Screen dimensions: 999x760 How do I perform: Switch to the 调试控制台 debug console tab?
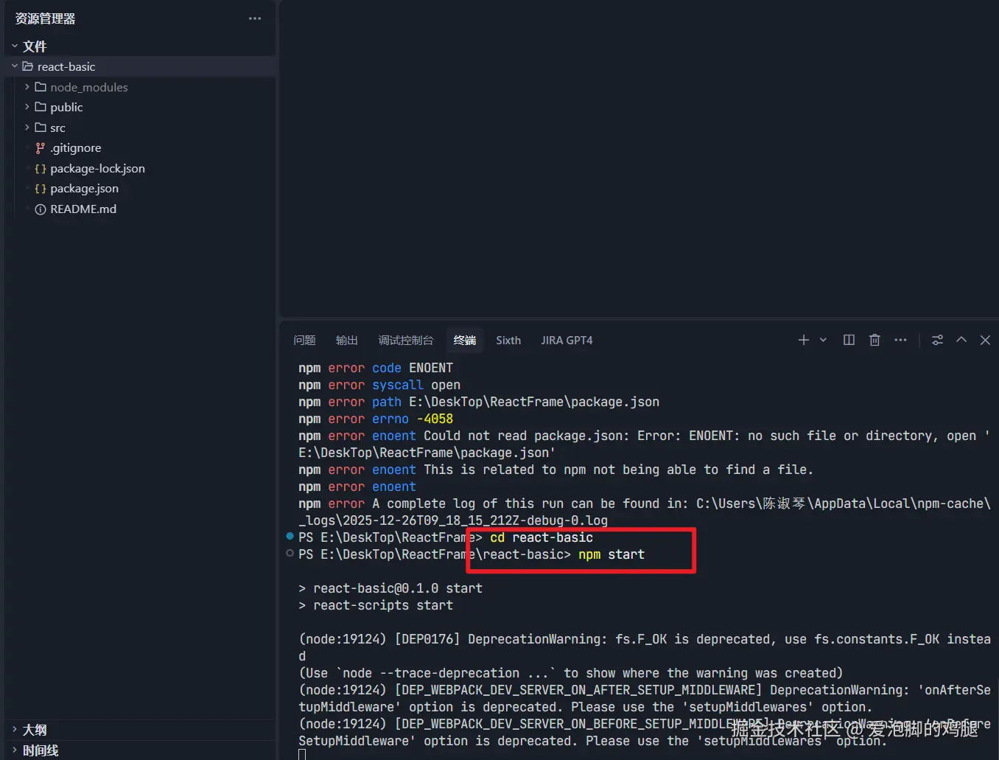tap(406, 340)
